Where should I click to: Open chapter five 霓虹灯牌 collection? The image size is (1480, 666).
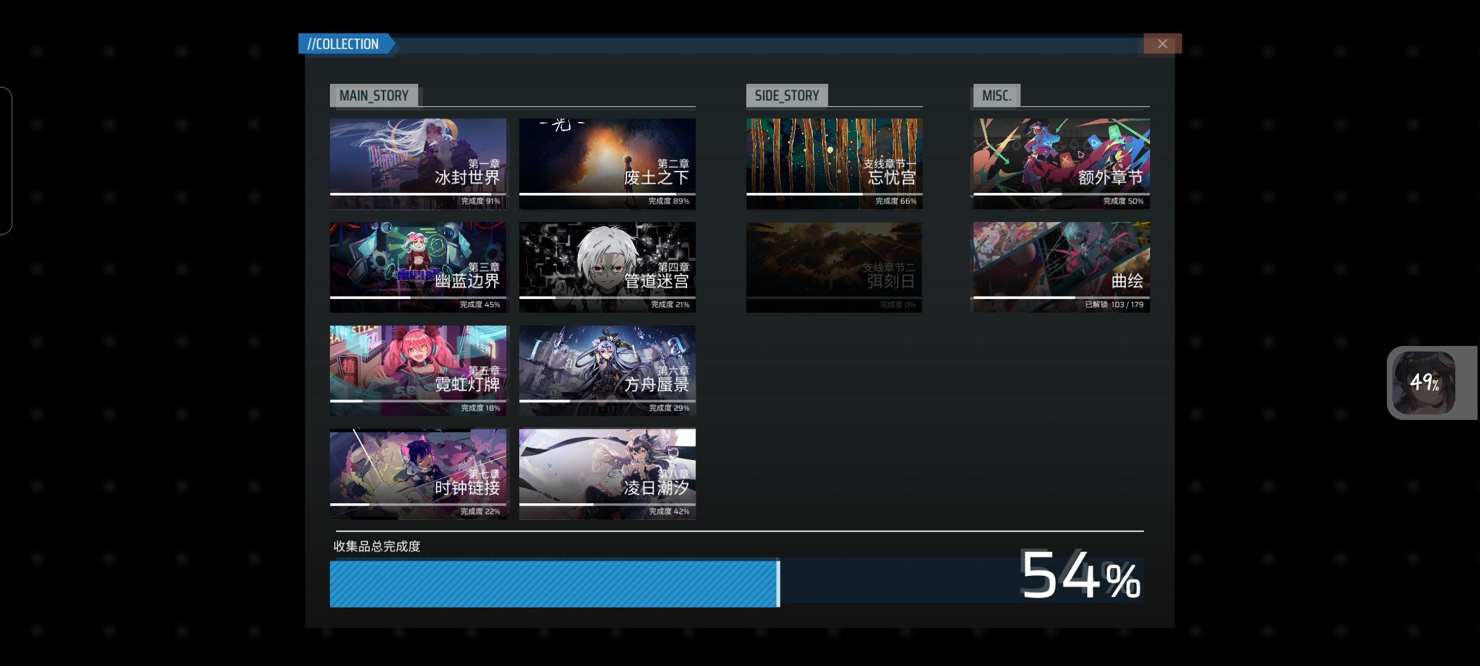click(417, 371)
